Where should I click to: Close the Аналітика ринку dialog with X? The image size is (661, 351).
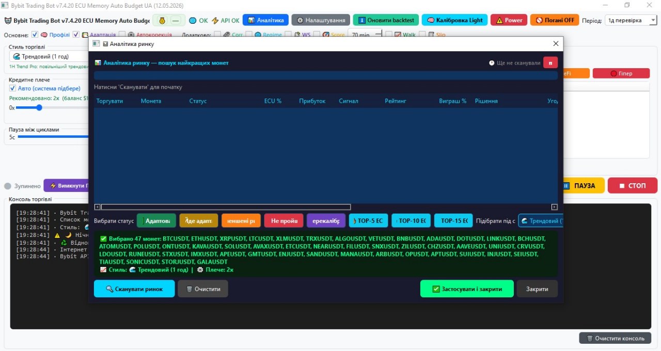click(556, 44)
